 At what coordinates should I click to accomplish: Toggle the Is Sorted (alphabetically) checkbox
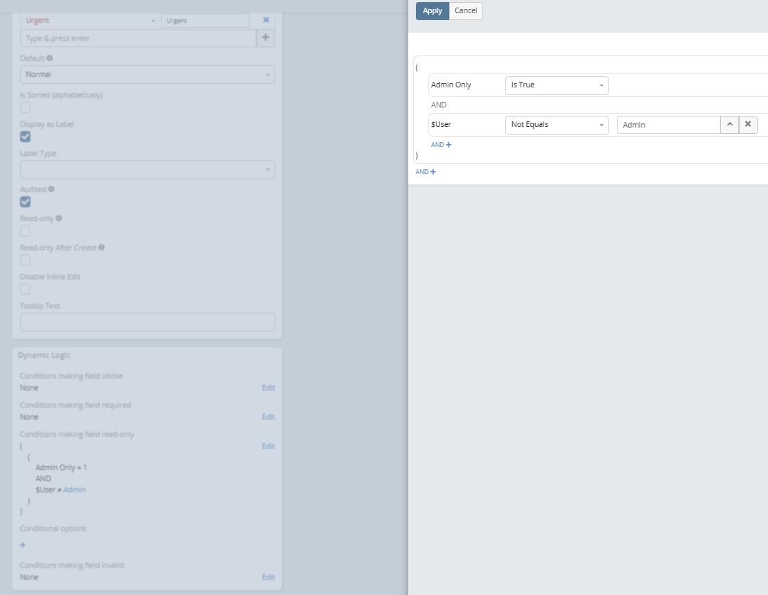pos(26,107)
